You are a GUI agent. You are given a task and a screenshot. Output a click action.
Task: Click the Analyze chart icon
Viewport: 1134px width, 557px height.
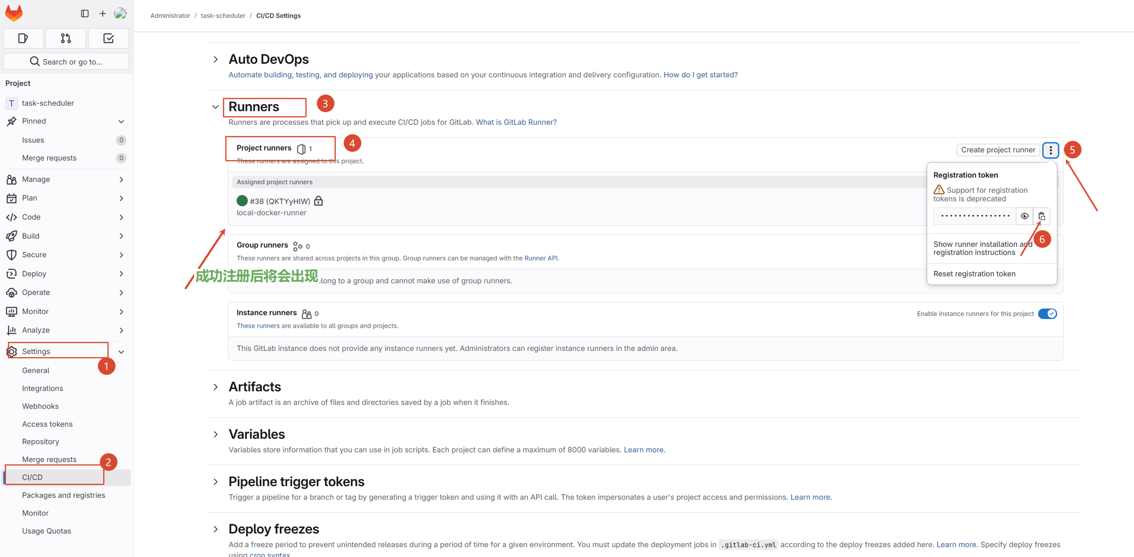tap(11, 330)
